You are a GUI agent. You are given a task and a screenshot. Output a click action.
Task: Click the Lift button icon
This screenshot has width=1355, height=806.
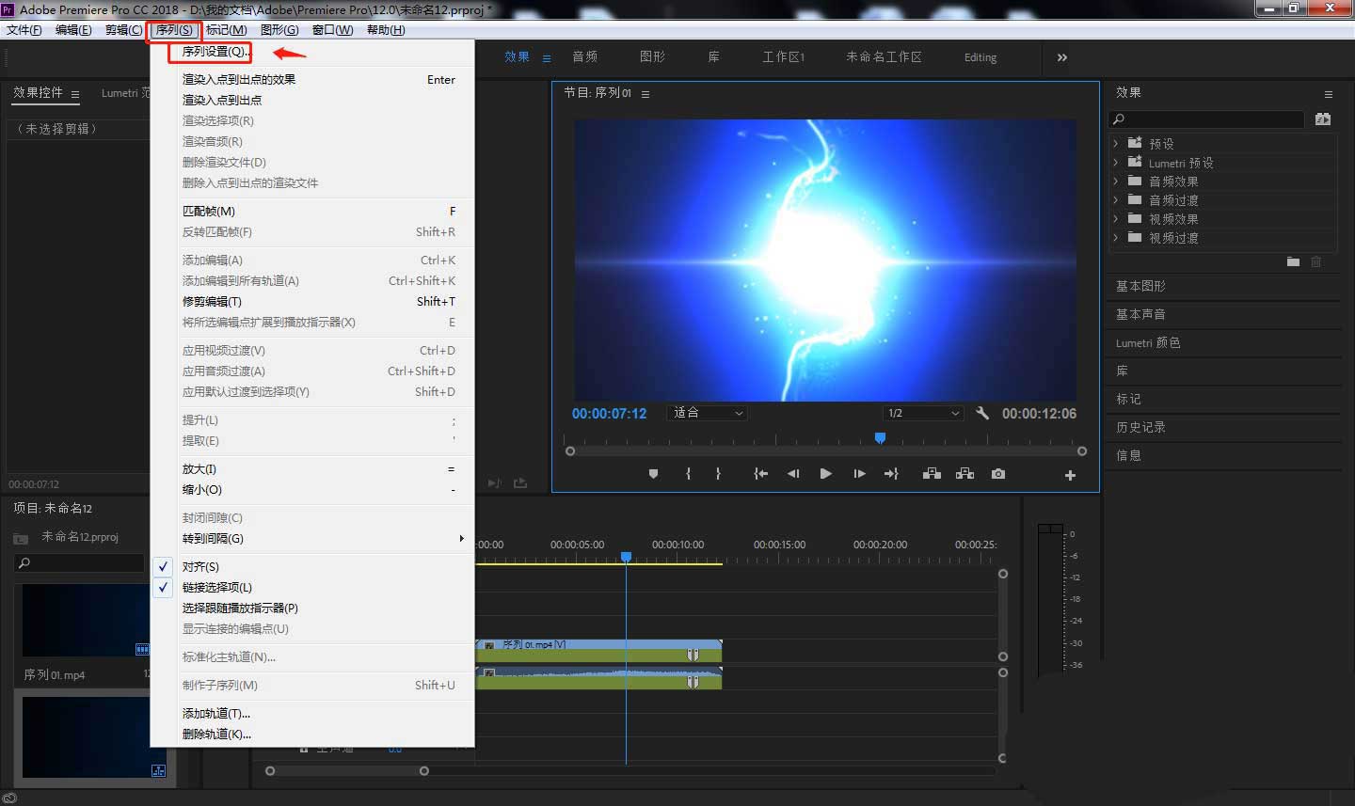(x=932, y=474)
